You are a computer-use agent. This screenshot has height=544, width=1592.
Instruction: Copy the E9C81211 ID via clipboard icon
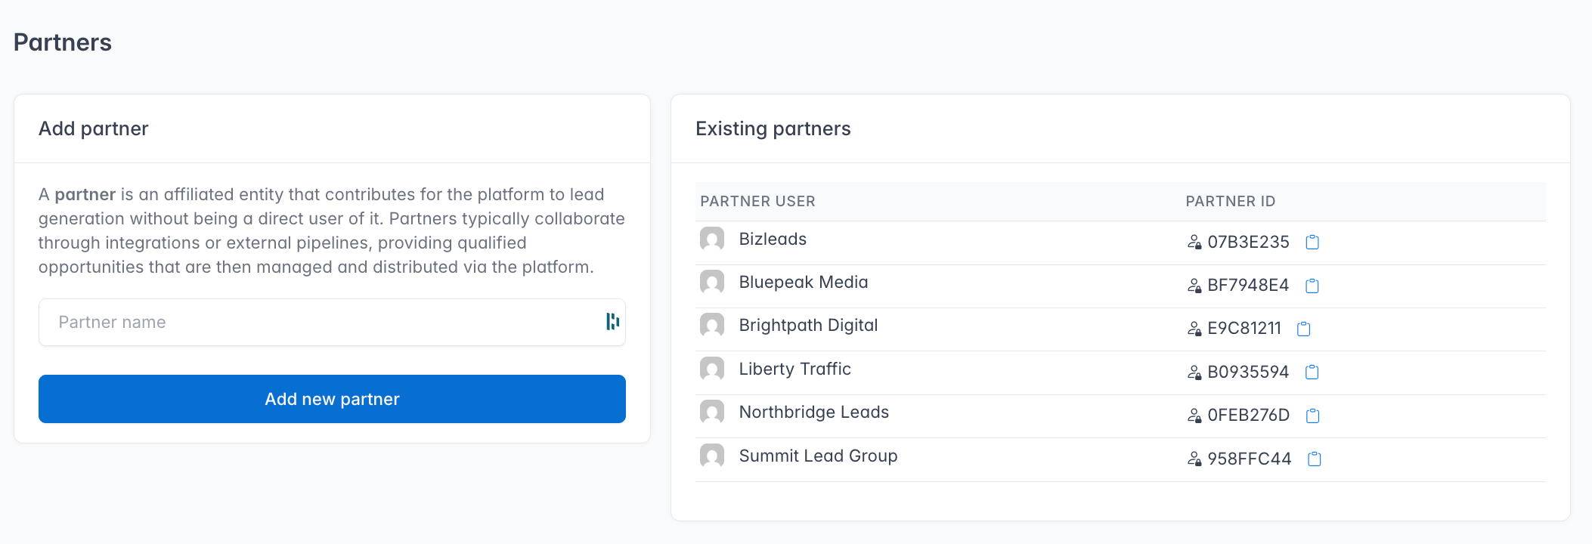pos(1304,329)
